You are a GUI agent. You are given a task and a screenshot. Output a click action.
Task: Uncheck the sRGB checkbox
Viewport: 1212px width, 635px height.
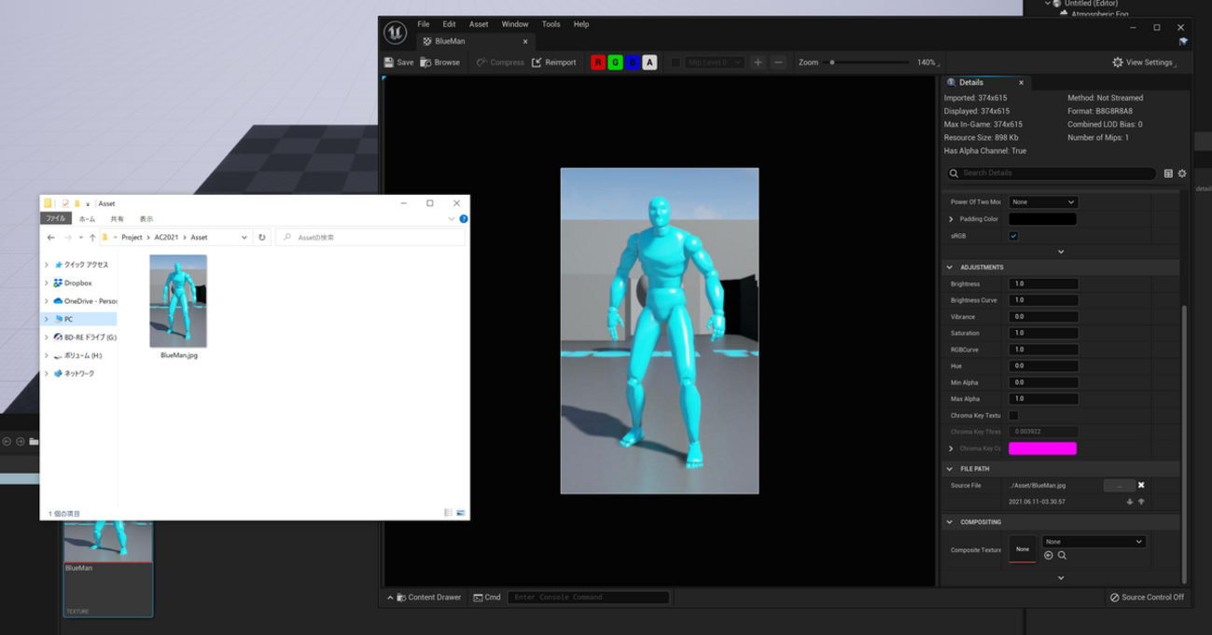(x=1013, y=236)
